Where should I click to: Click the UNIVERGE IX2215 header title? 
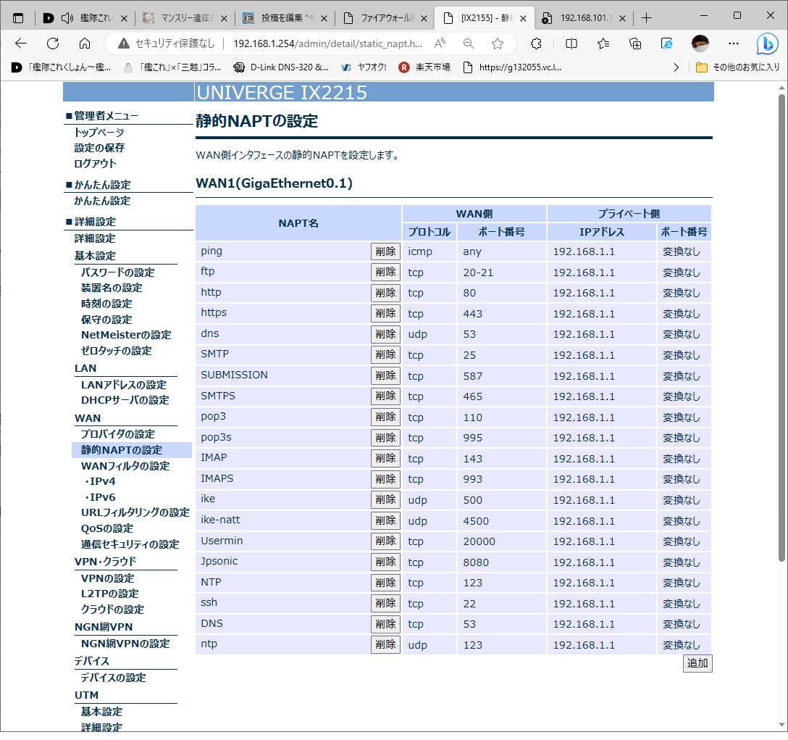tap(282, 93)
